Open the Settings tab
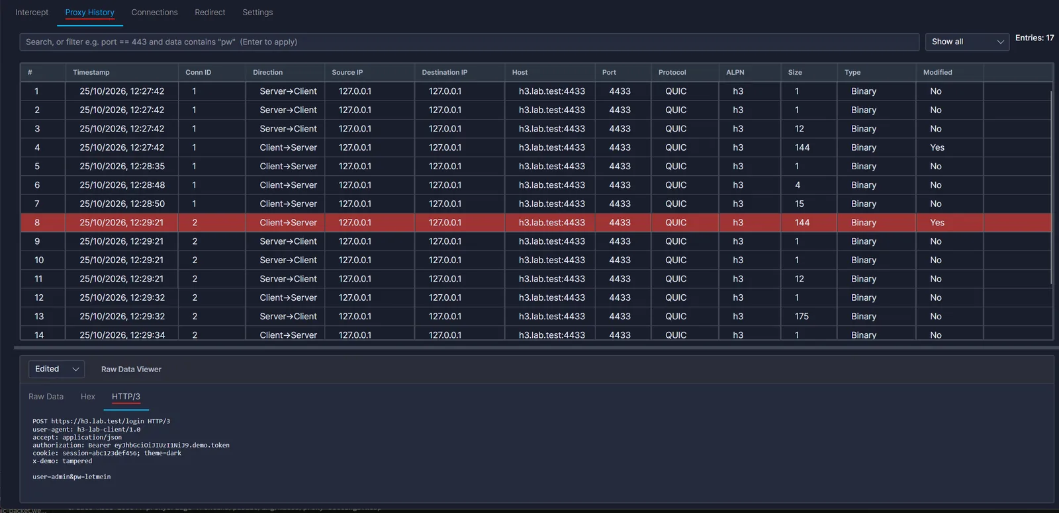 257,13
